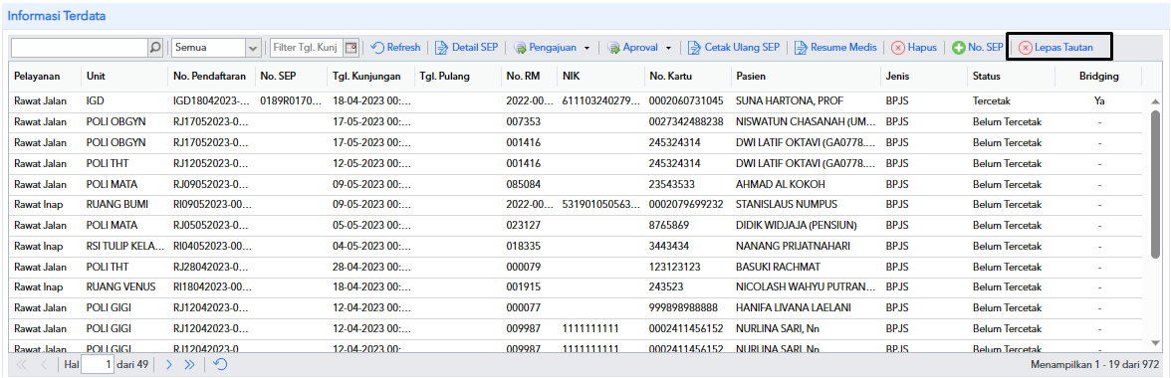The width and height of the screenshot is (1171, 378).
Task: Sort by the Unit column header
Action: pyautogui.click(x=123, y=76)
